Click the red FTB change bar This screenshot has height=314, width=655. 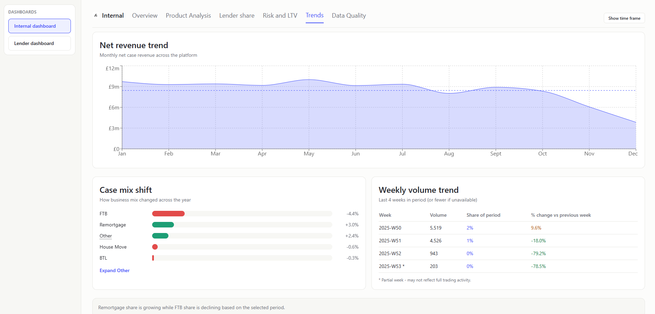tap(168, 214)
